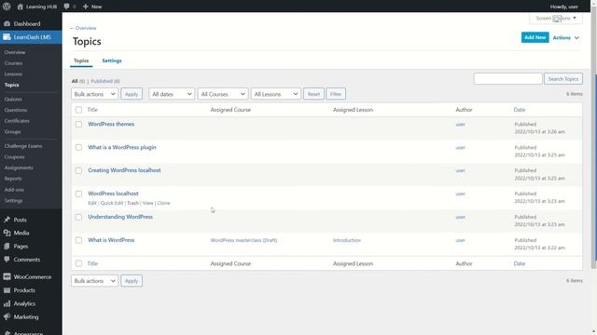Click the WordPress logo icon in admin bar

(x=7, y=7)
